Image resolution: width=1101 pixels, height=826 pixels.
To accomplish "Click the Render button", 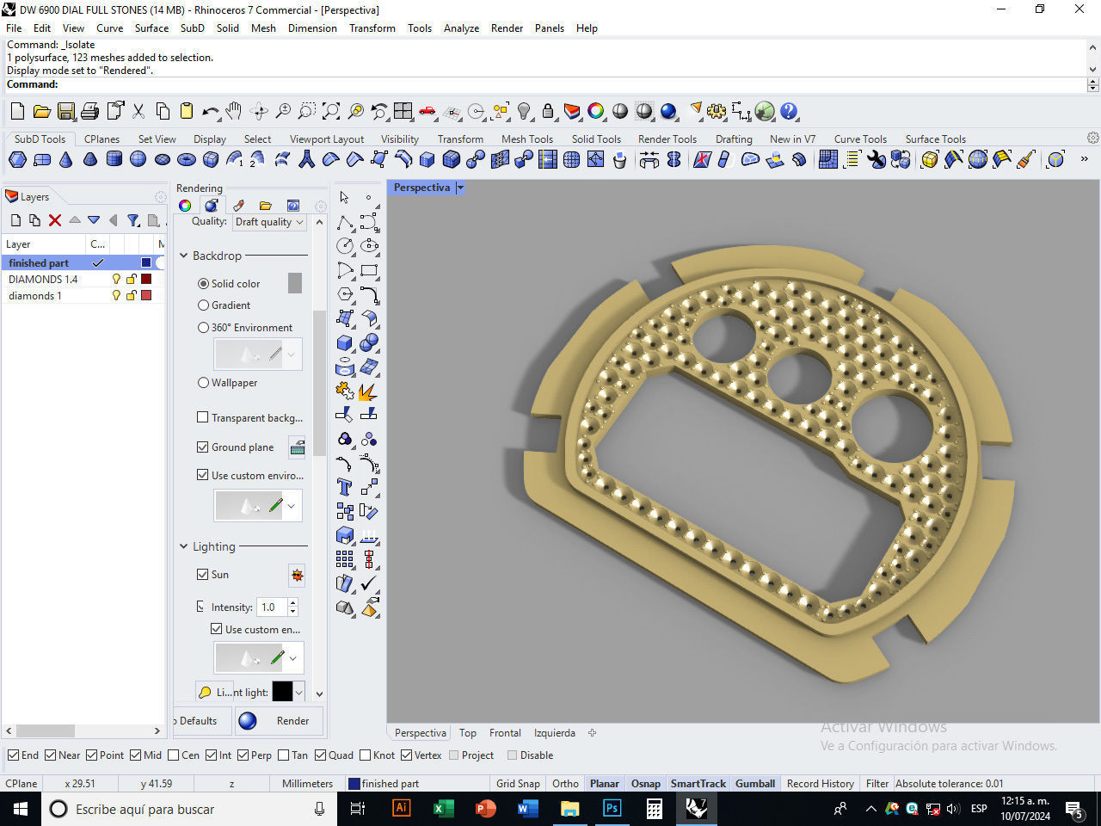I will [x=280, y=721].
